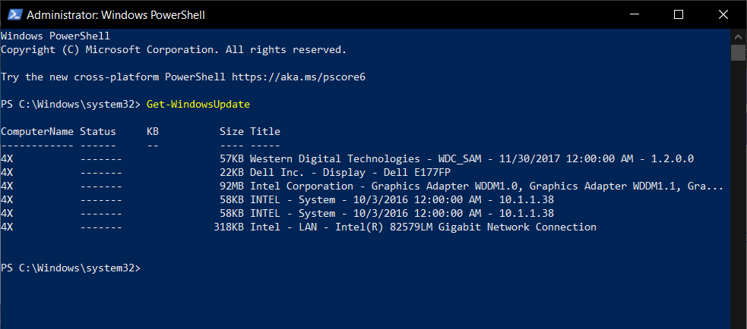This screenshot has height=329, width=747.
Task: Click the "Administrator: Windows PowerShell" title text
Action: (x=116, y=14)
